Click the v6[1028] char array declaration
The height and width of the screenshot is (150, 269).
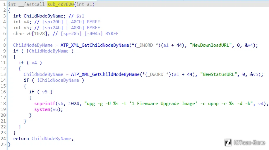tap(37, 33)
